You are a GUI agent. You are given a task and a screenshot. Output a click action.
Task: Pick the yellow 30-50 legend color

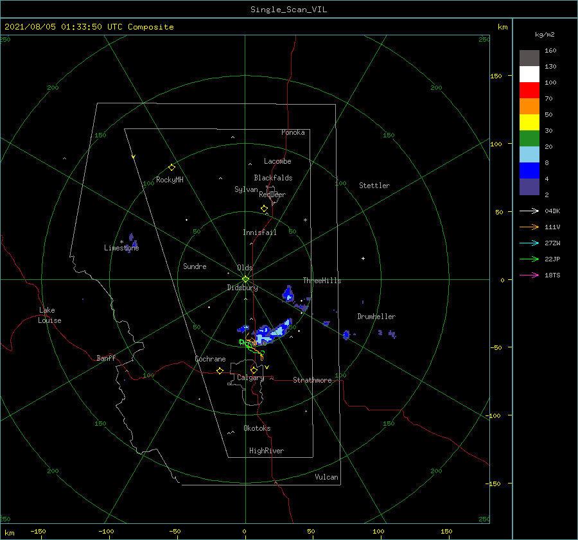pyautogui.click(x=529, y=123)
